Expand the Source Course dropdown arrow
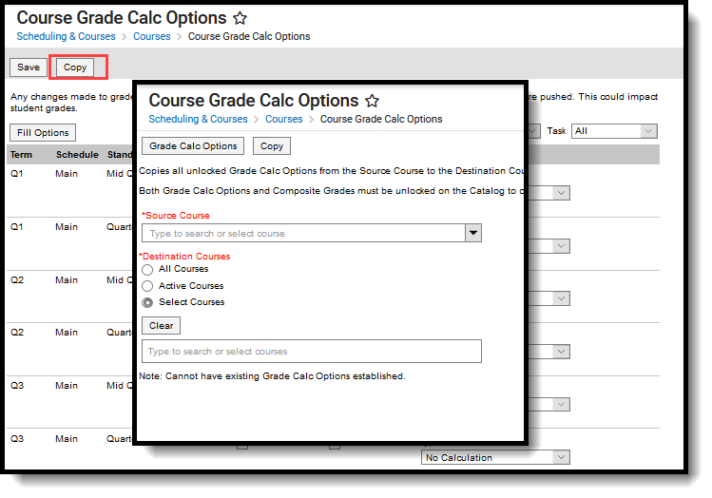The height and width of the screenshot is (498, 712). [472, 233]
